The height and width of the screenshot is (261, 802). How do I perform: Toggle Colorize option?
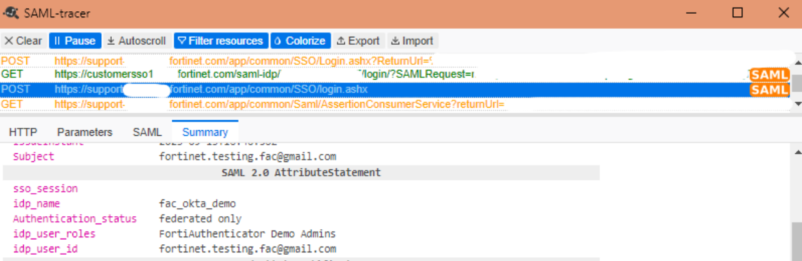(300, 41)
